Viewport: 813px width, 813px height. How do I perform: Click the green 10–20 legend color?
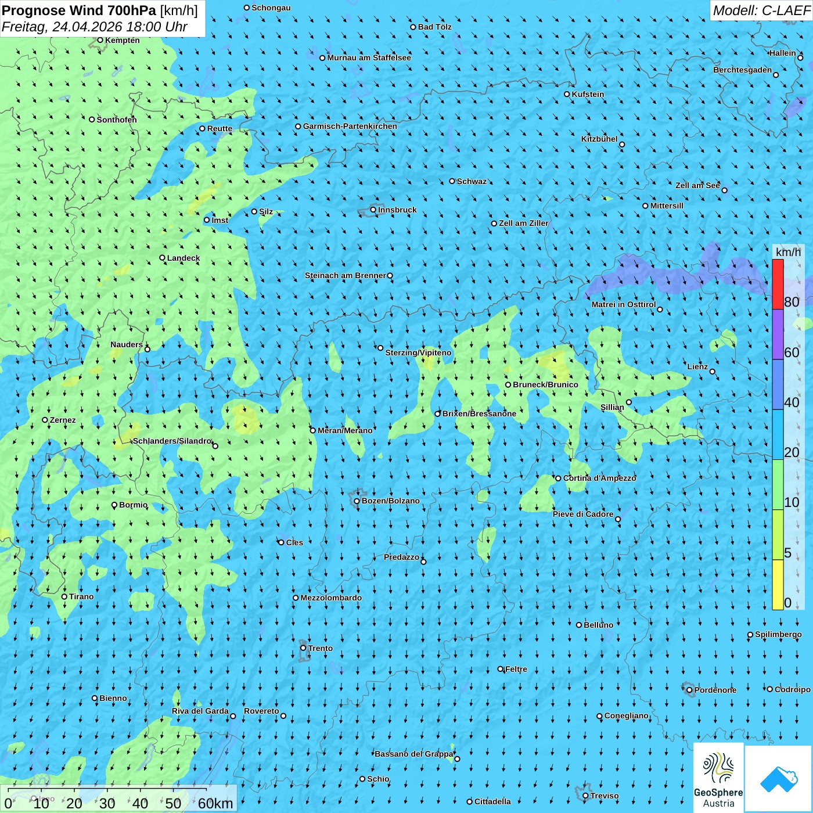click(778, 485)
